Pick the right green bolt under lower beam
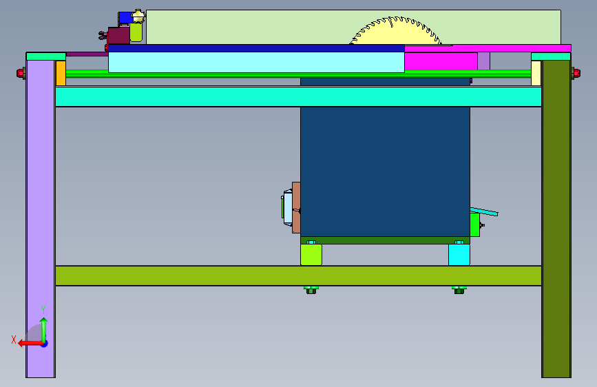The height and width of the screenshot is (387, 597). (459, 291)
